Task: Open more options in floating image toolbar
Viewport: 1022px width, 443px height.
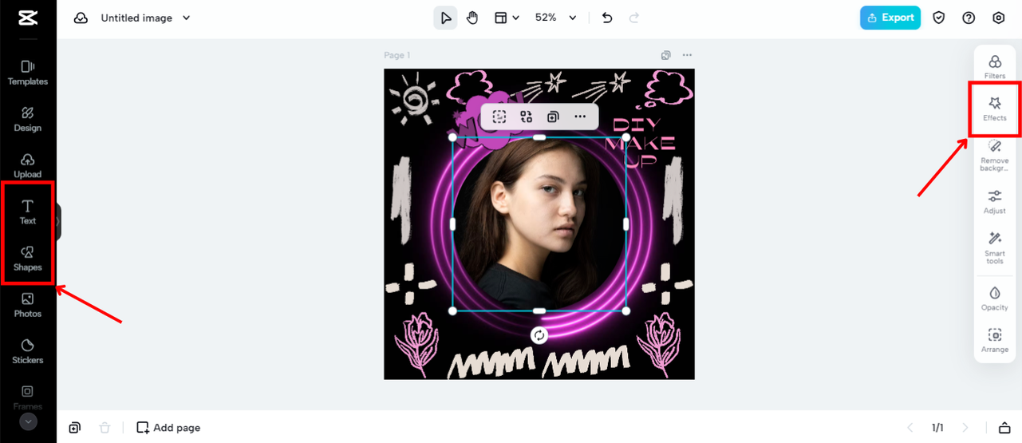Action: click(x=580, y=117)
